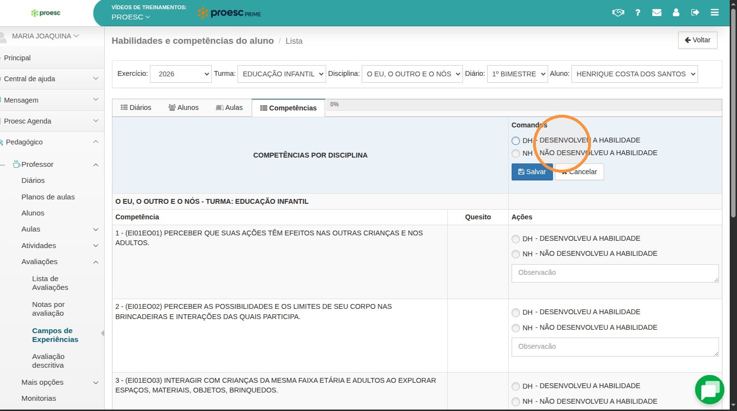737x411 pixels.
Task: Switch to the Alunos tab
Action: click(x=184, y=107)
